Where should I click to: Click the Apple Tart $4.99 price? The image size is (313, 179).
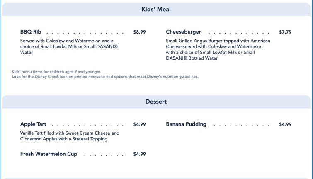tap(139, 124)
